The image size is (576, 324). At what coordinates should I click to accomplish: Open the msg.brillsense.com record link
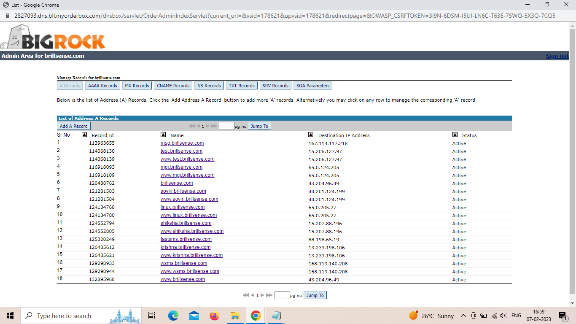(x=182, y=143)
